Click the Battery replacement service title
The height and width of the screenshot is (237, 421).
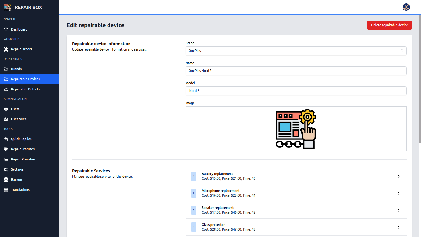coord(217,174)
